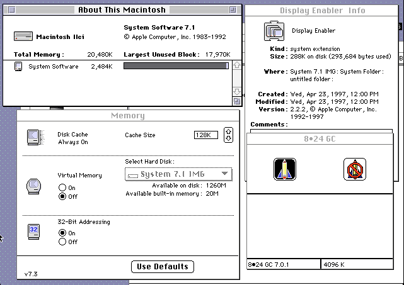The height and width of the screenshot is (285, 404).
Task: Click the Use Defaults button
Action: click(x=163, y=267)
